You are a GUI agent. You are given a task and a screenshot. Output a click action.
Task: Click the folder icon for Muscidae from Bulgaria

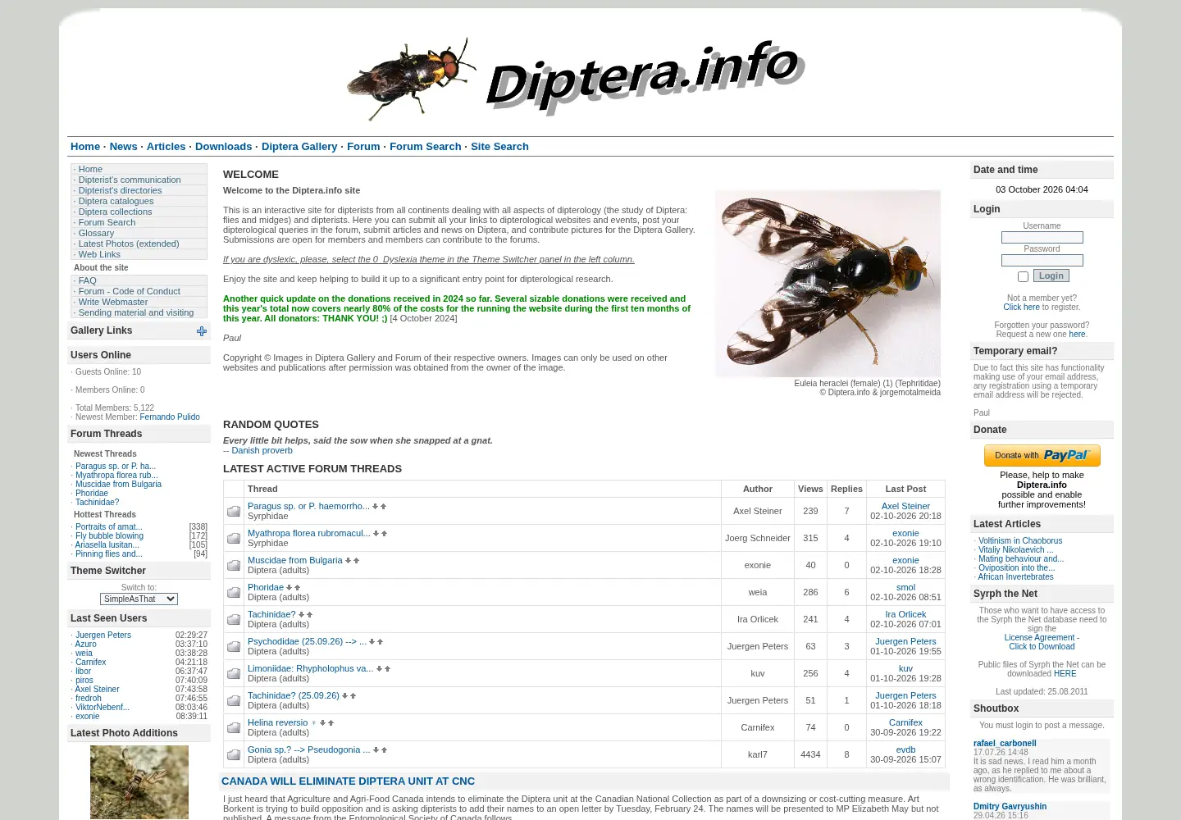[234, 565]
